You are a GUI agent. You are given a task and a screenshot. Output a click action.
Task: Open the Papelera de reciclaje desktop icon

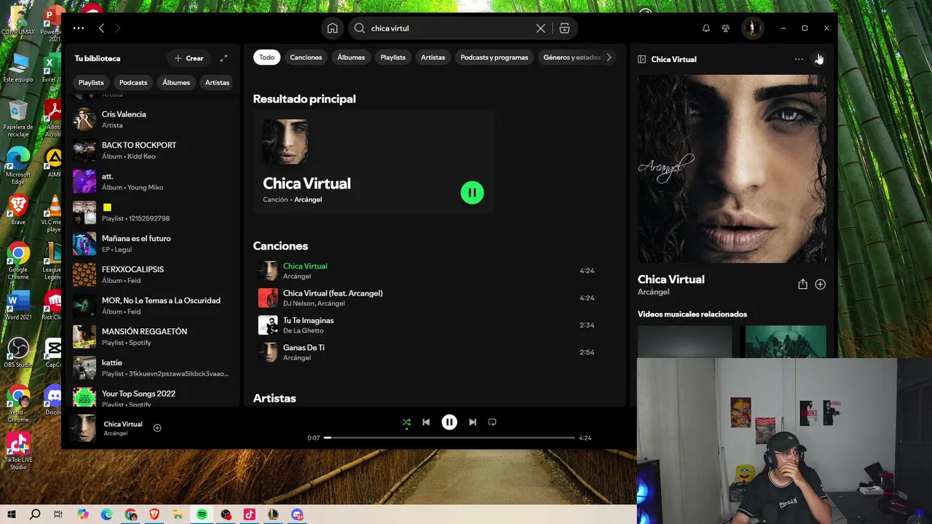pyautogui.click(x=18, y=119)
